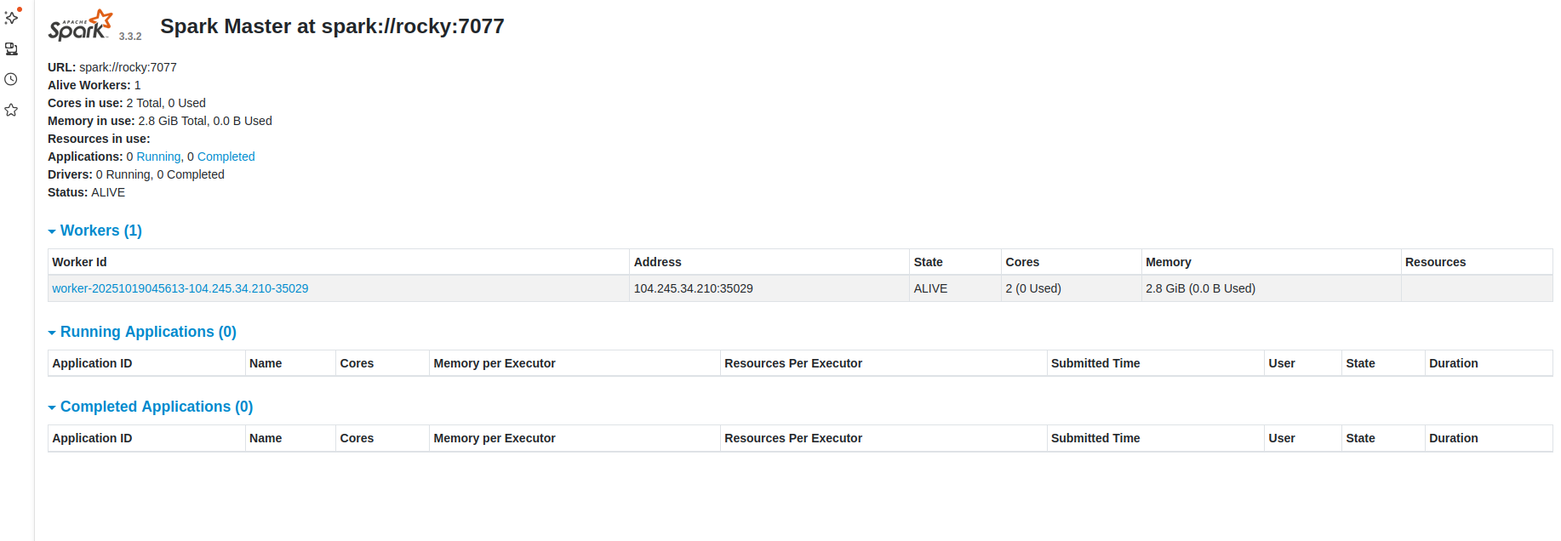Screen dimensions: 1561x541
Task: Click the sparkle AI icon in sidebar
Action: coord(12,17)
